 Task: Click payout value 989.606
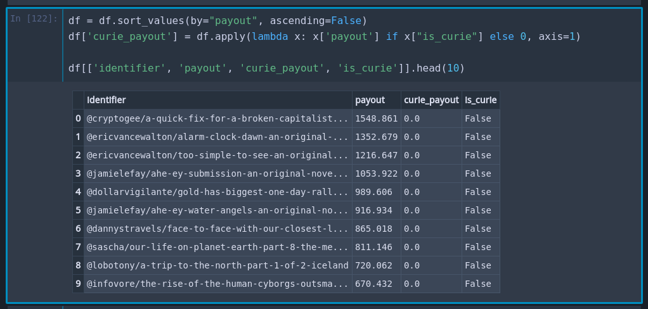coord(377,192)
